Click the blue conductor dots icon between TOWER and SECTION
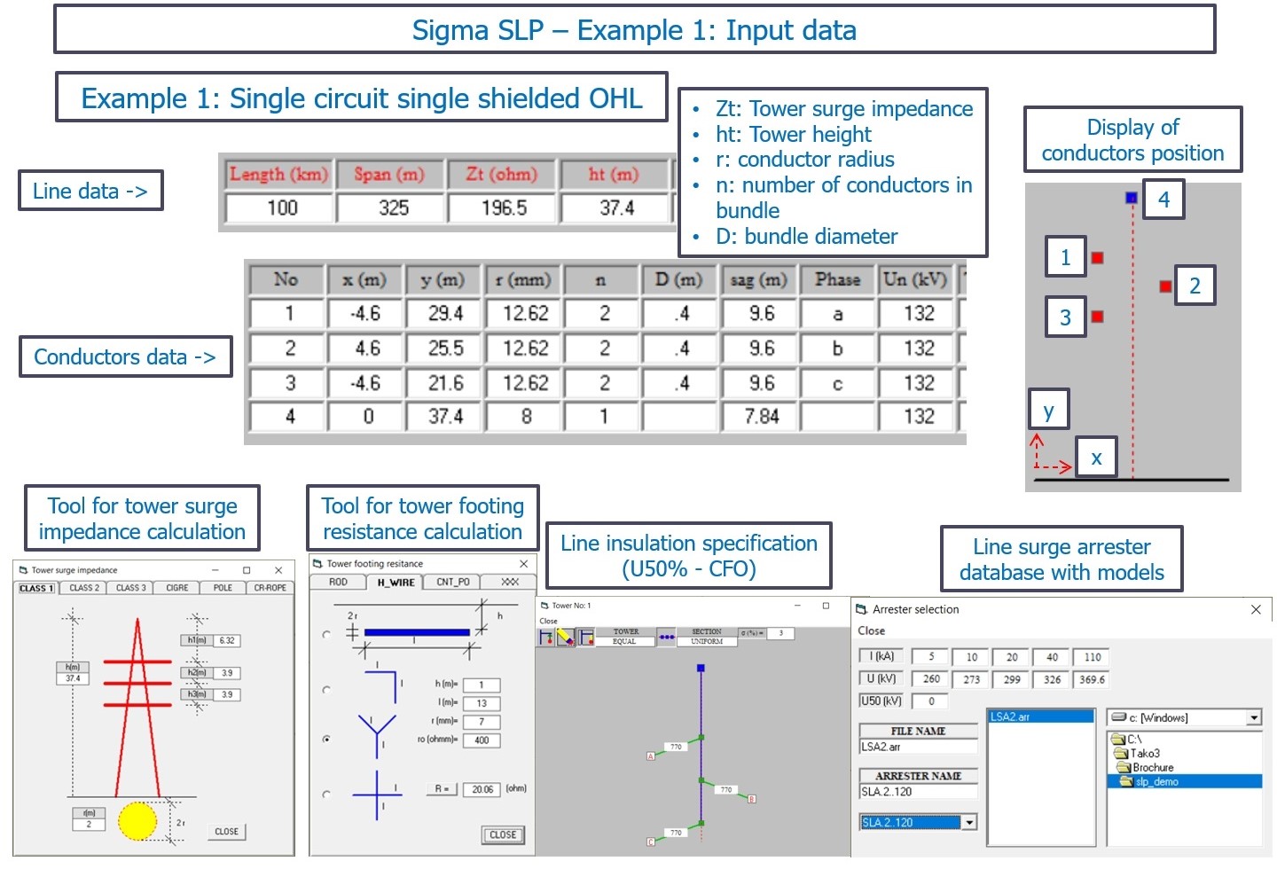This screenshot has height=869, width=1277. [x=667, y=637]
